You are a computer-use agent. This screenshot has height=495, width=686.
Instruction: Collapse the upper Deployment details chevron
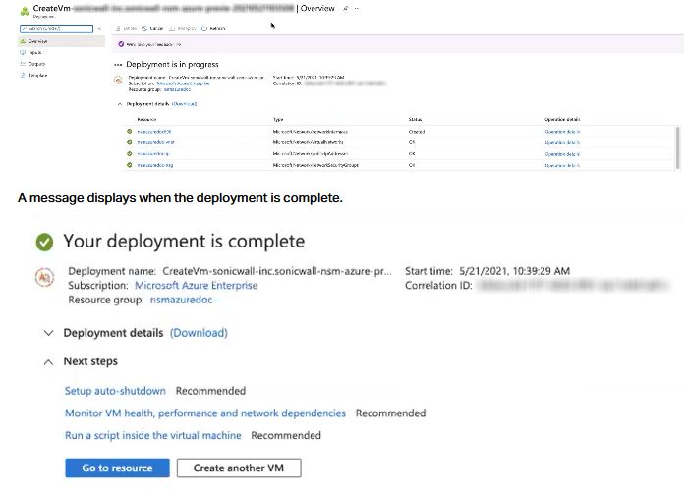pyautogui.click(x=120, y=103)
